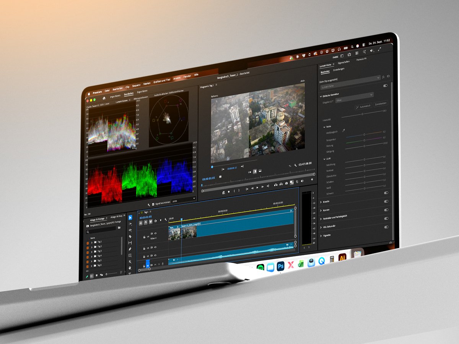Switch to the Importieren tab

point(115,96)
